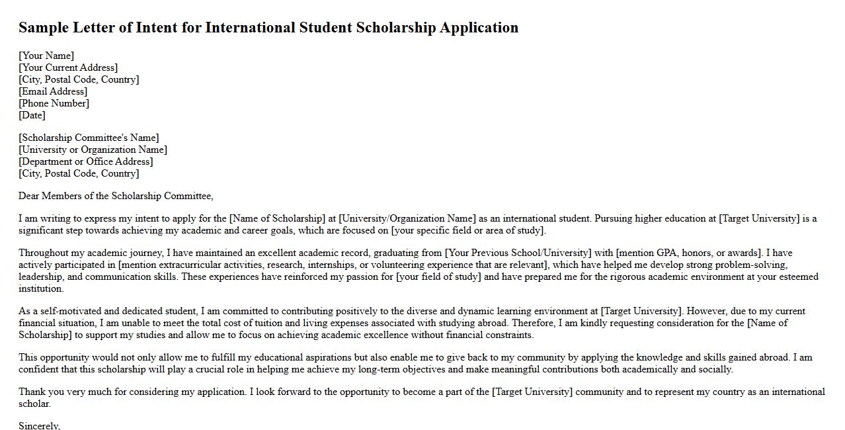
Task: Click the [Date] placeholder
Action: pos(32,115)
